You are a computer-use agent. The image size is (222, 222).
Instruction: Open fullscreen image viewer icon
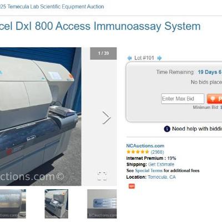click(x=102, y=176)
